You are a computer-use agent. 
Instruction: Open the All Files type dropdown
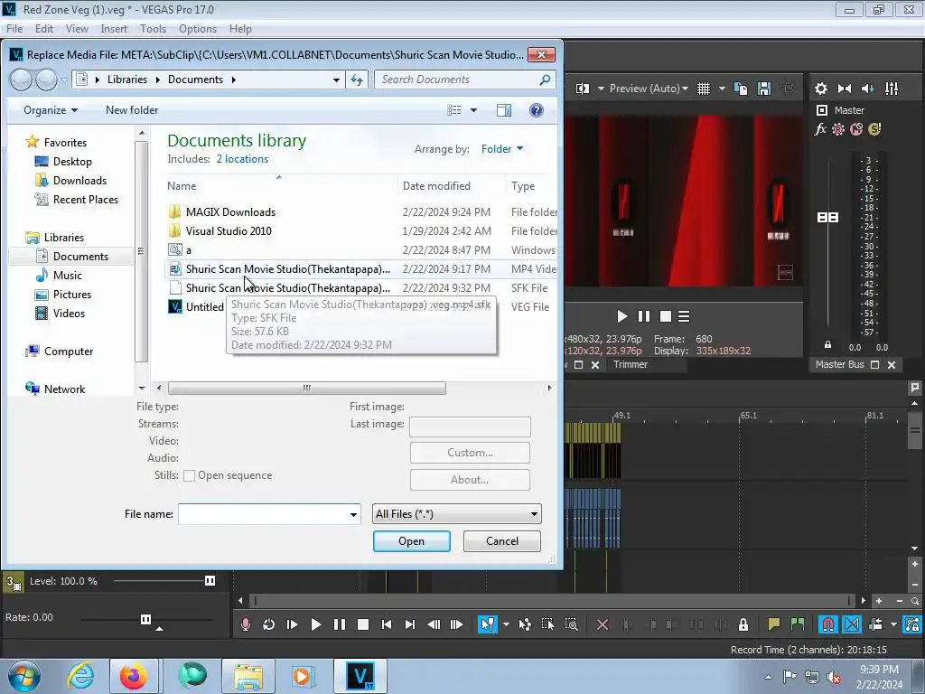coord(456,514)
